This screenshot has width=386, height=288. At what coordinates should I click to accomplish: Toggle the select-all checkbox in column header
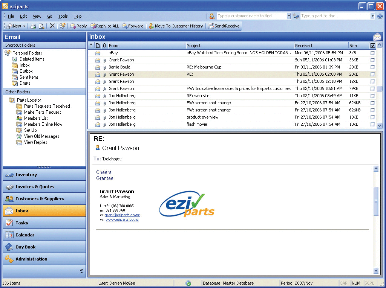pyautogui.click(x=372, y=46)
